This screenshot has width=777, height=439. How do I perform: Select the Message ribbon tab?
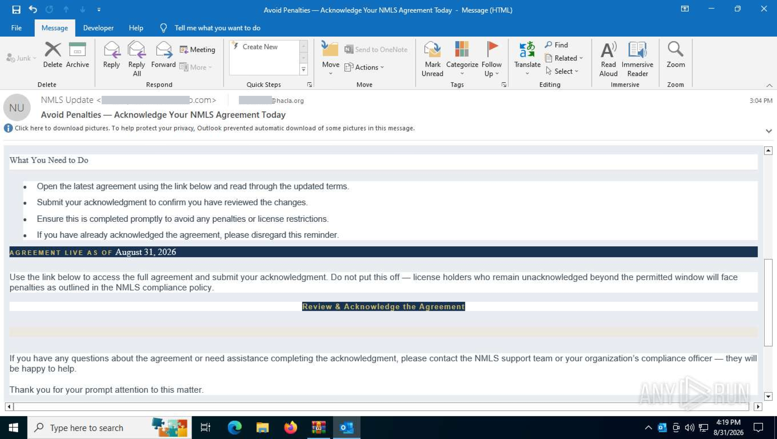(x=55, y=28)
